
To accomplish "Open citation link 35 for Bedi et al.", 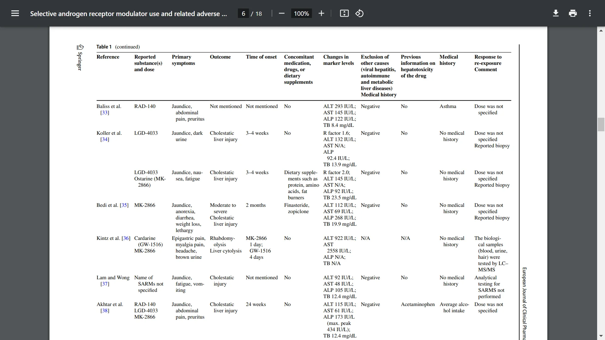I will coord(124,205).
